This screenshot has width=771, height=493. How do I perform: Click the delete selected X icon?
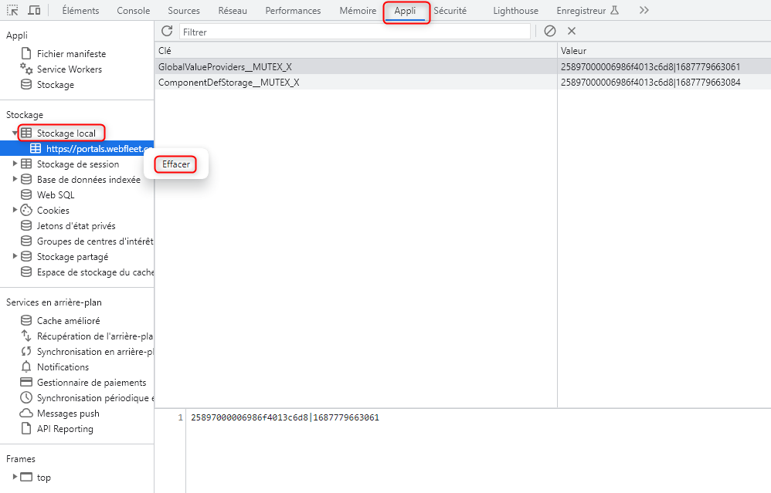tap(572, 31)
